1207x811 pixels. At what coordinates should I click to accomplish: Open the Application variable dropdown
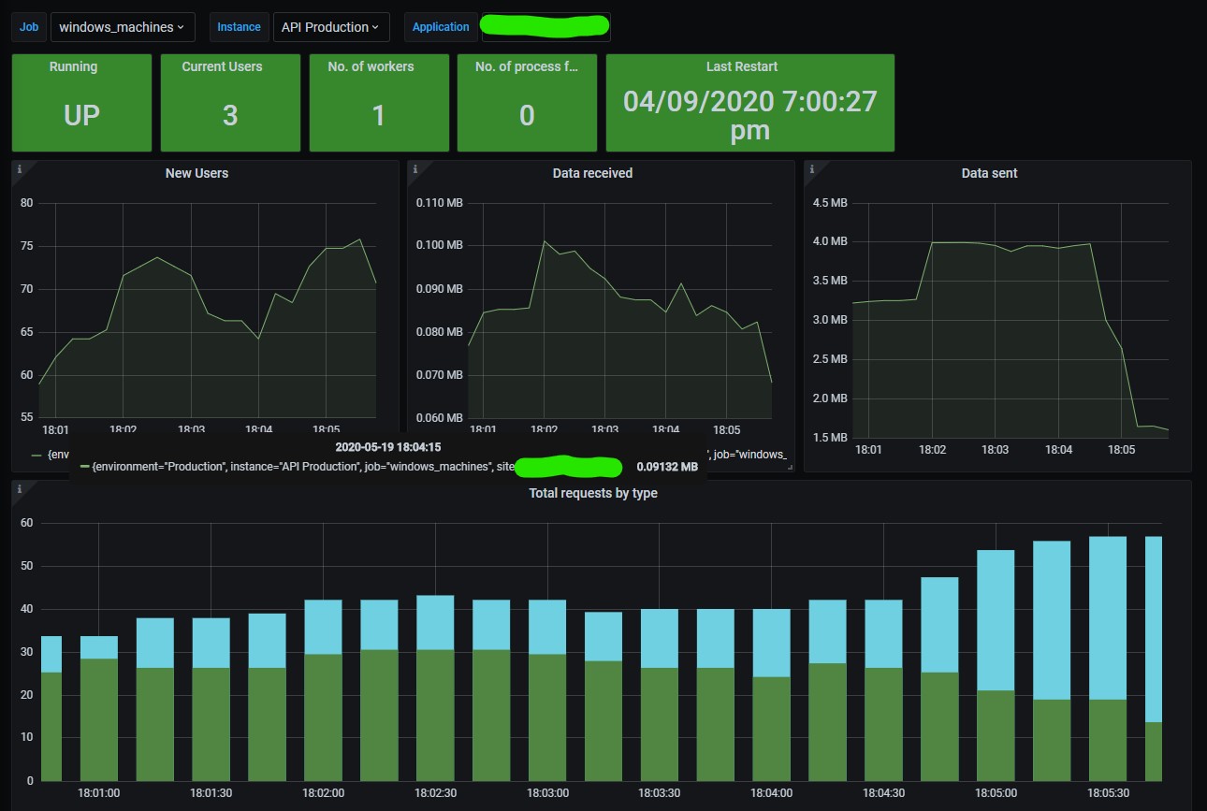(545, 27)
